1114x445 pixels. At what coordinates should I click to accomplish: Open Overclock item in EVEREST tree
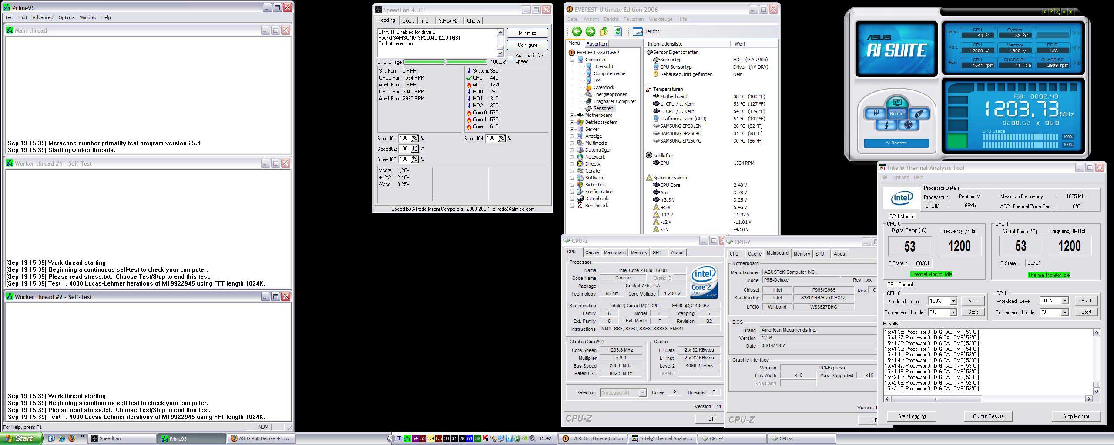[600, 87]
